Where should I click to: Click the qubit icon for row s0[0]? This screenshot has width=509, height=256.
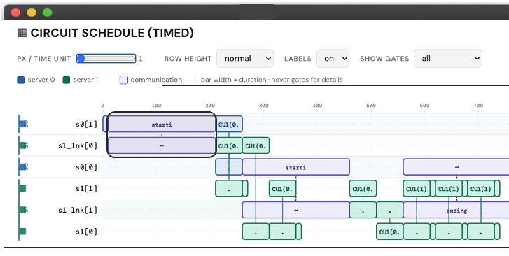tap(23, 167)
